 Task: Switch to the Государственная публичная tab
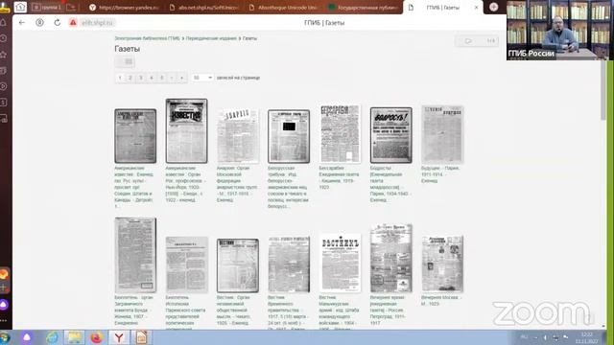tap(363, 8)
